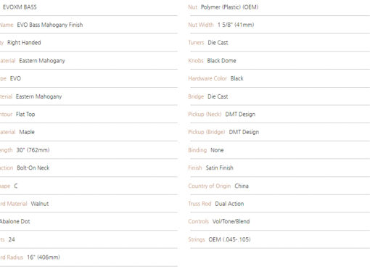The height and width of the screenshot is (277, 370).
Task: Click the Controls Vol/Tone/Blend value
Action: click(231, 222)
